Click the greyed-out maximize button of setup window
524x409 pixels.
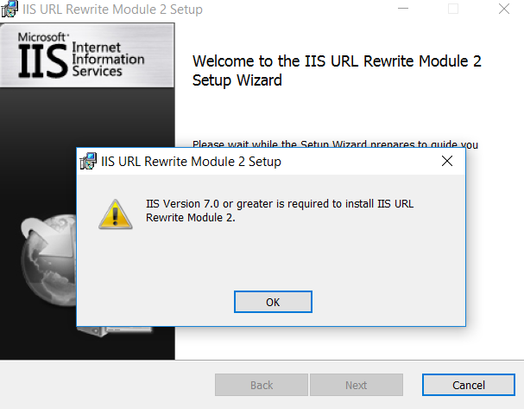(x=453, y=9)
